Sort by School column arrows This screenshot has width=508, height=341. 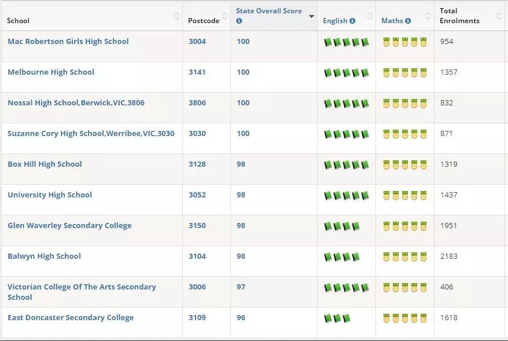tap(176, 16)
